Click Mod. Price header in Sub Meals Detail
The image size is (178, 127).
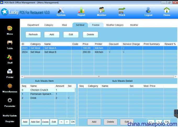point(149,86)
